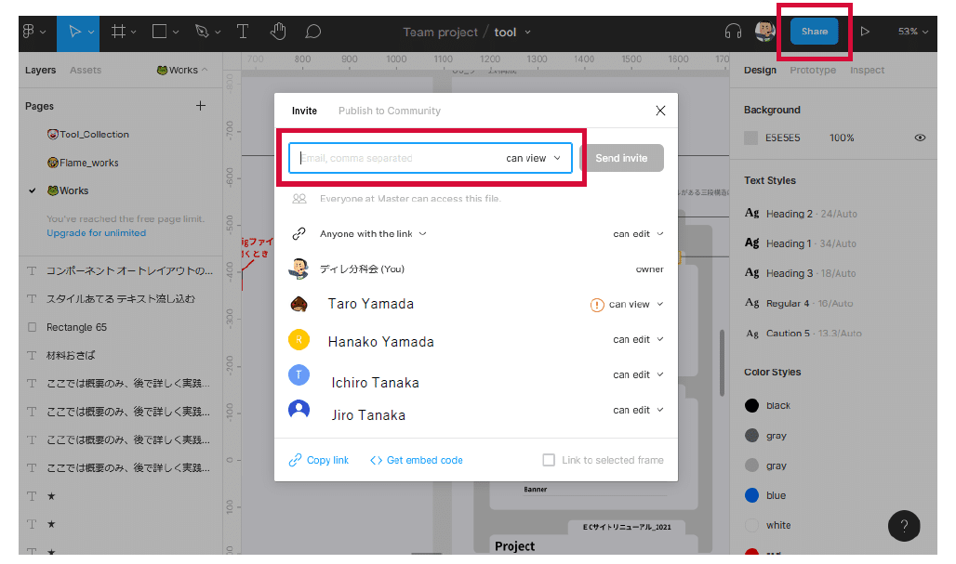
Task: Select the Move tool arrow
Action: click(x=74, y=32)
